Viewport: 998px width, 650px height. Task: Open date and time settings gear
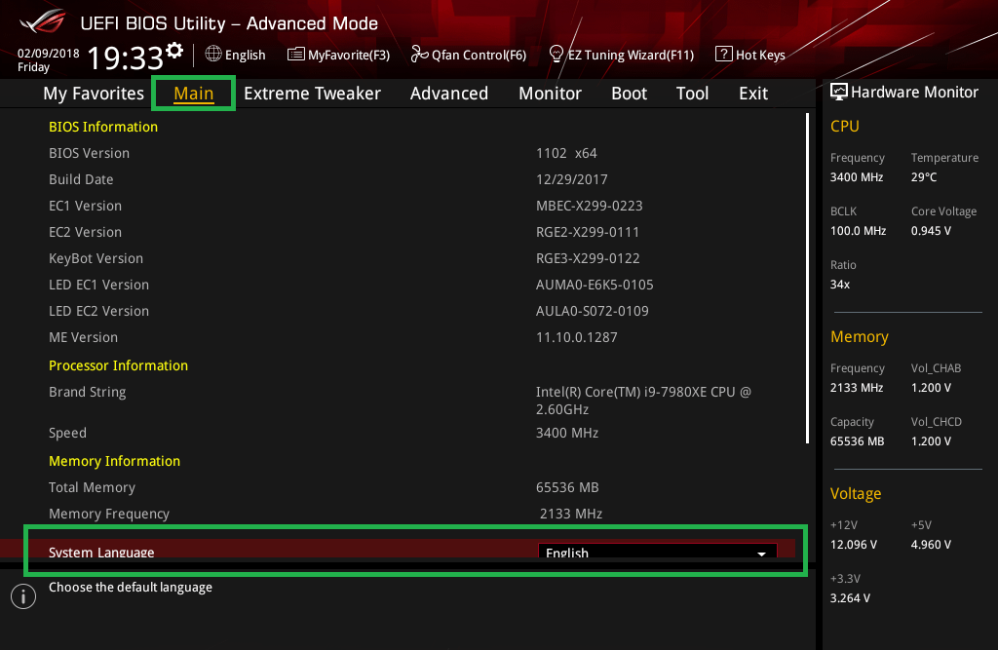tap(174, 51)
